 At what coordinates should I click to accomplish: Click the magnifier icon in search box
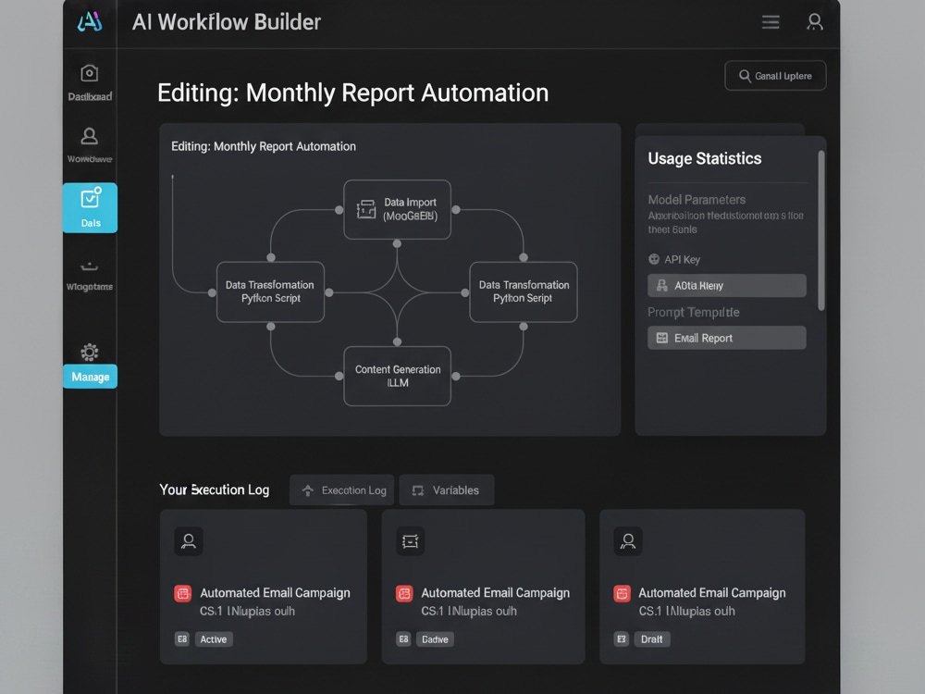tap(745, 76)
